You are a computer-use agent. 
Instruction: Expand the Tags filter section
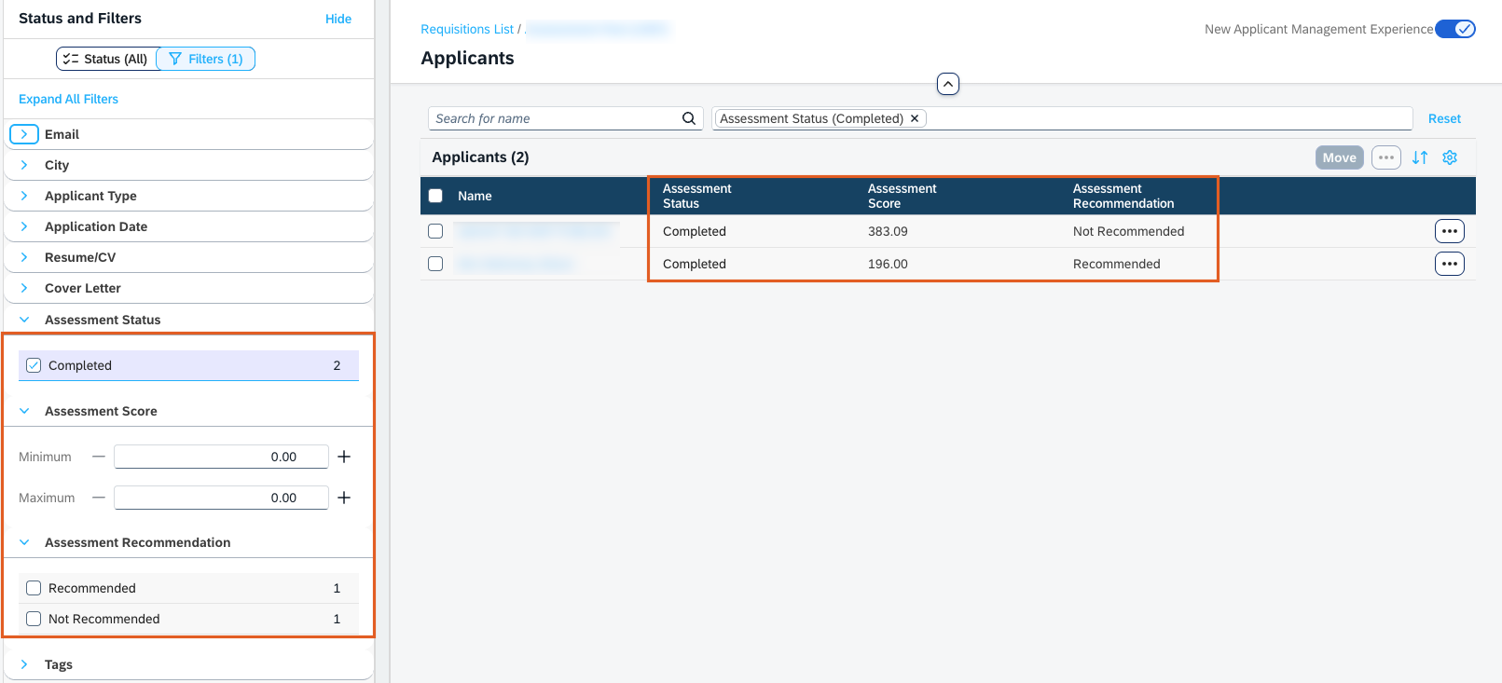click(x=24, y=664)
